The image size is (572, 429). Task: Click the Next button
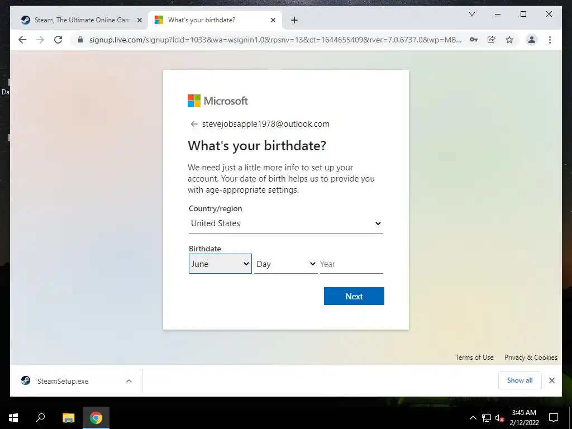point(354,296)
